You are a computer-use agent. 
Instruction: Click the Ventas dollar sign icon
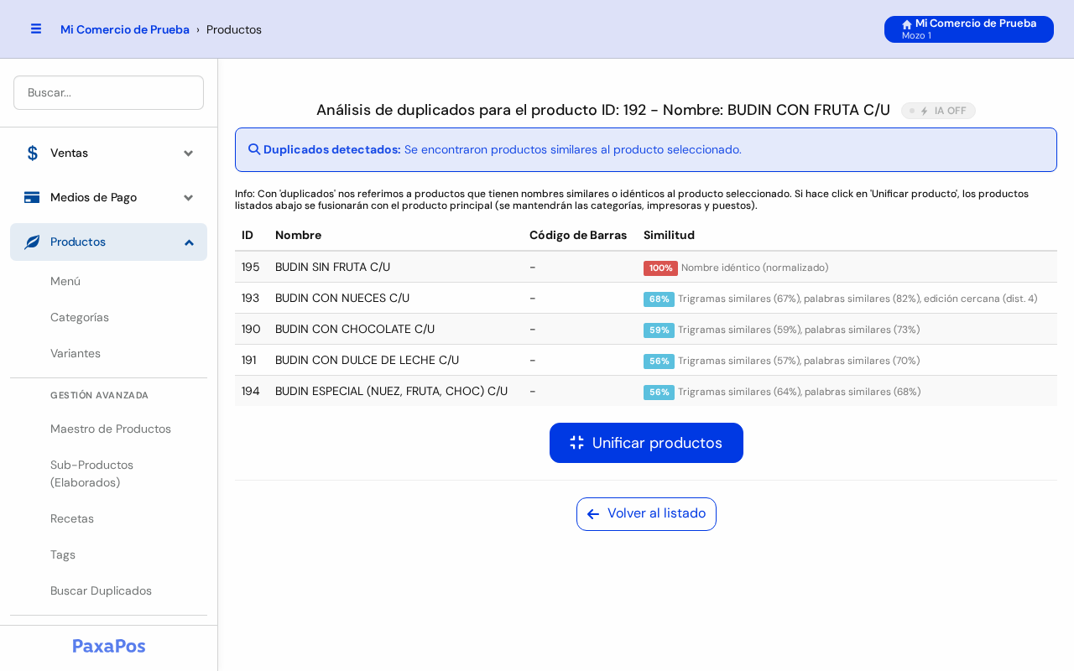click(32, 153)
